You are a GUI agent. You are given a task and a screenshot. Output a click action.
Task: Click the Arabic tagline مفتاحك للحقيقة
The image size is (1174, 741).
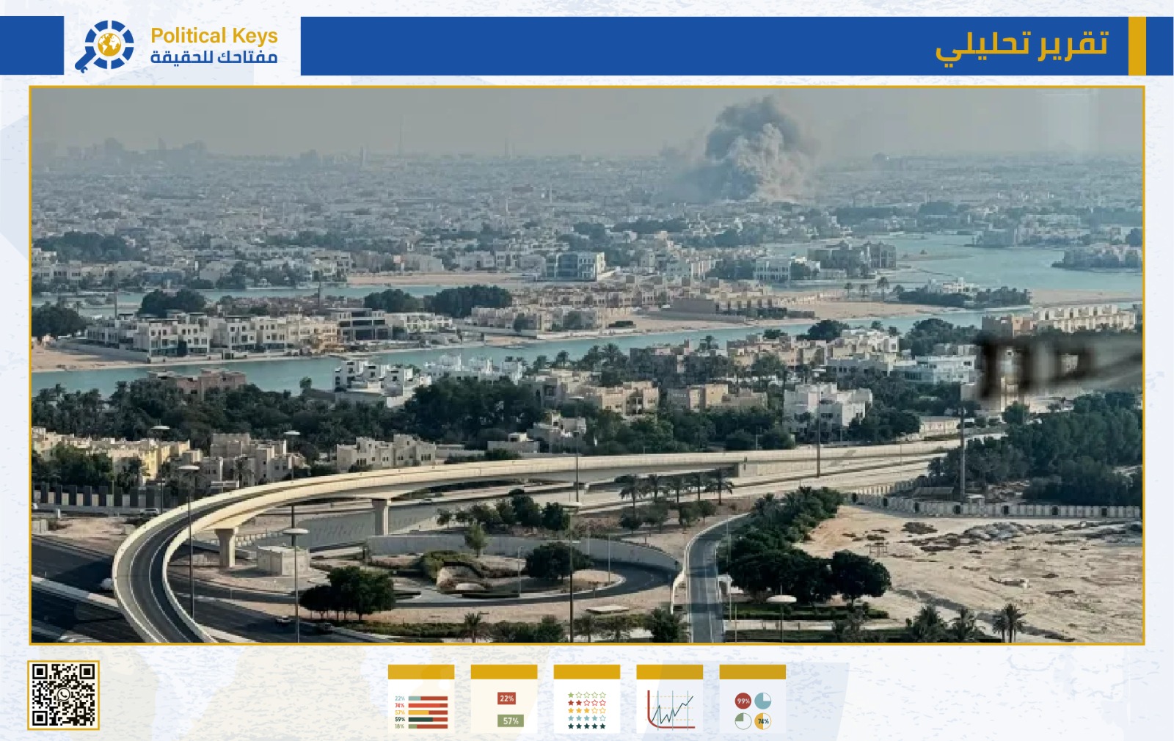click(x=214, y=57)
